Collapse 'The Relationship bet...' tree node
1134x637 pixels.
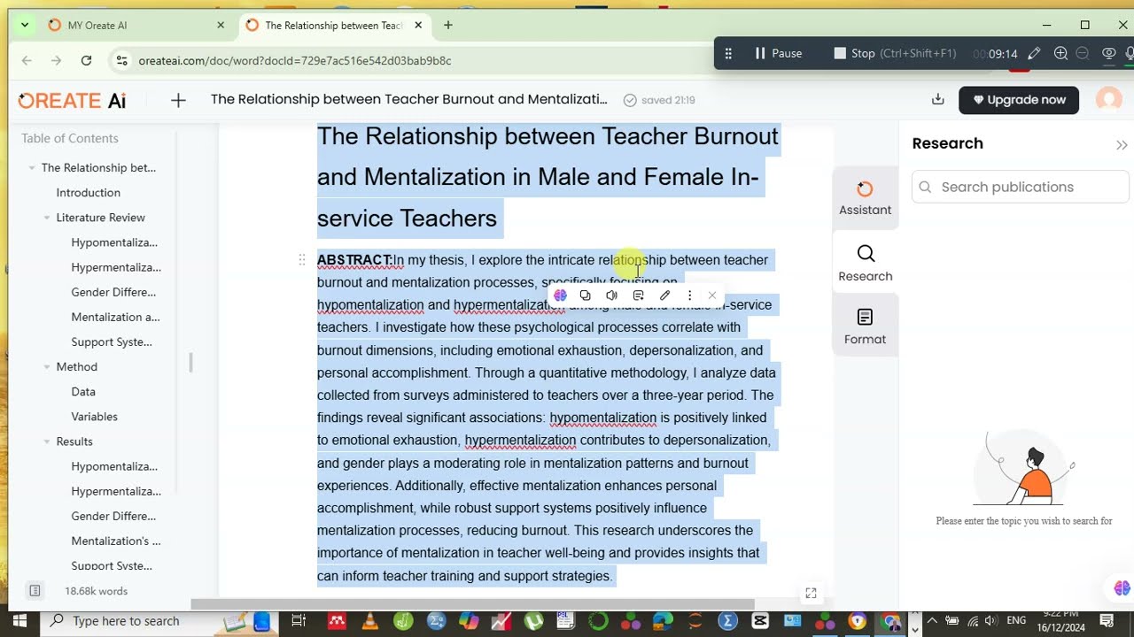coord(32,168)
